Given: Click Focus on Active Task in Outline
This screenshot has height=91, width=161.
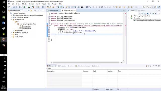Looking at the screenshot, I should 140,13.
